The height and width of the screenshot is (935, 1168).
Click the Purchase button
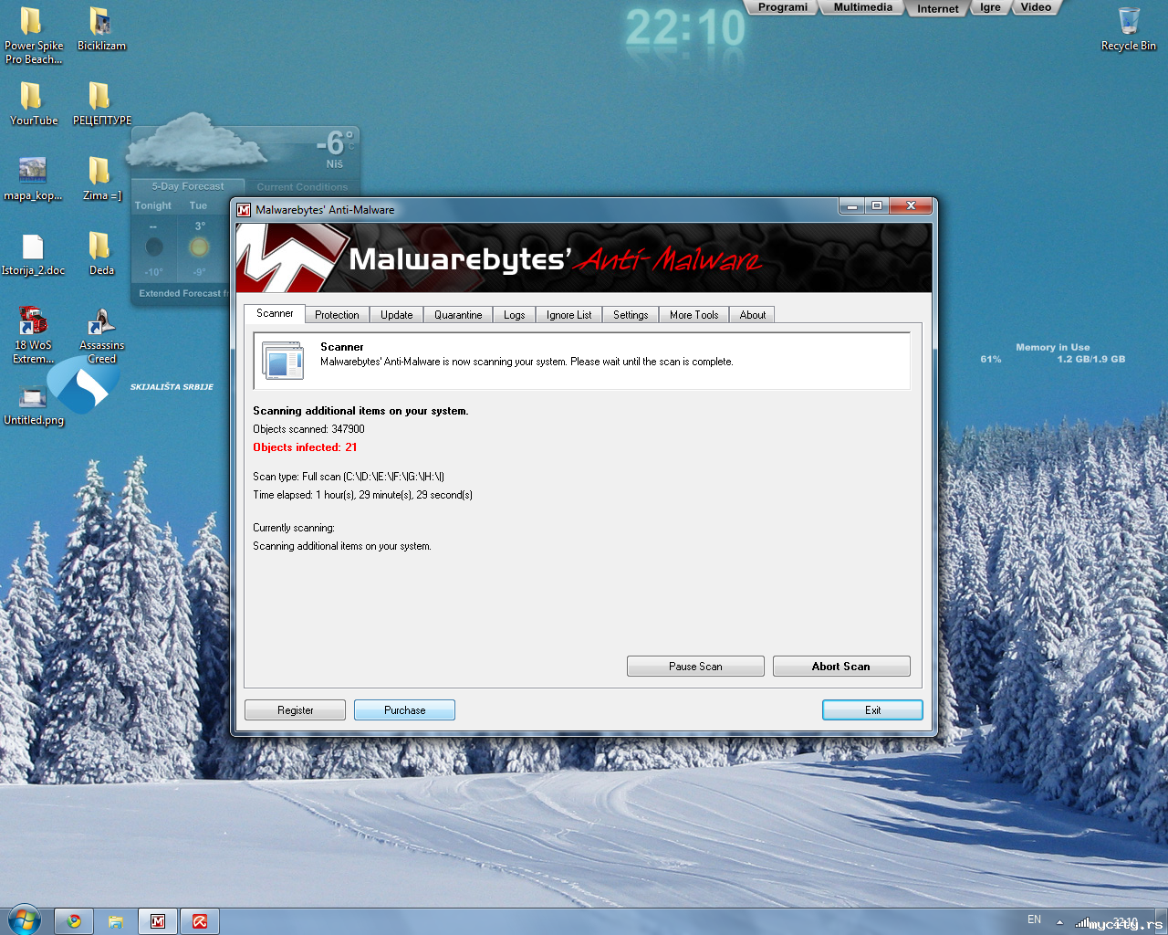[404, 710]
